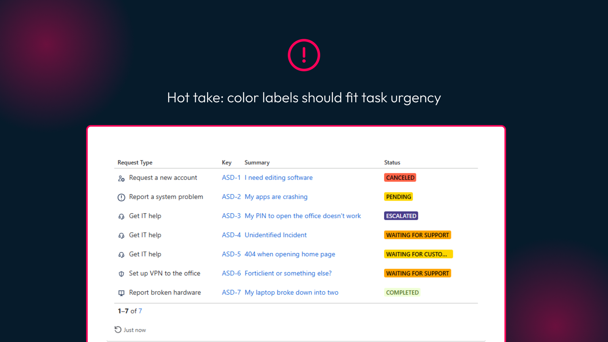Open the office PIN doesn't work summary
Image resolution: width=608 pixels, height=342 pixels.
[x=302, y=216]
